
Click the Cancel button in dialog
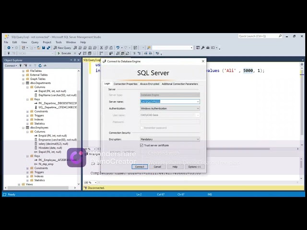point(157,167)
